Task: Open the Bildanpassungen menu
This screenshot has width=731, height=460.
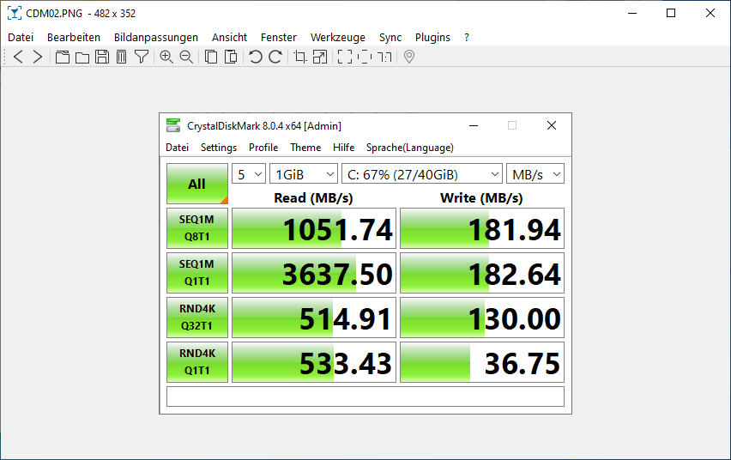Action: pos(156,37)
